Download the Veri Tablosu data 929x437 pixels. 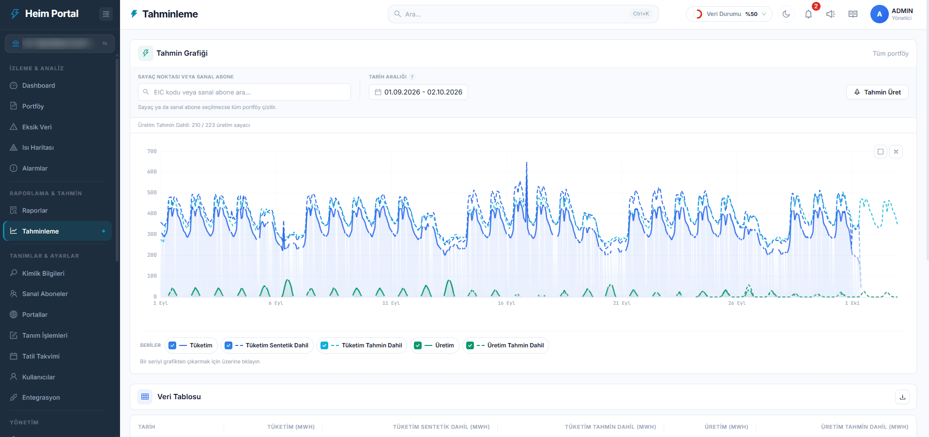point(902,397)
